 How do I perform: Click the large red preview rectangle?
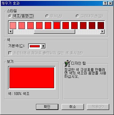(32, 78)
